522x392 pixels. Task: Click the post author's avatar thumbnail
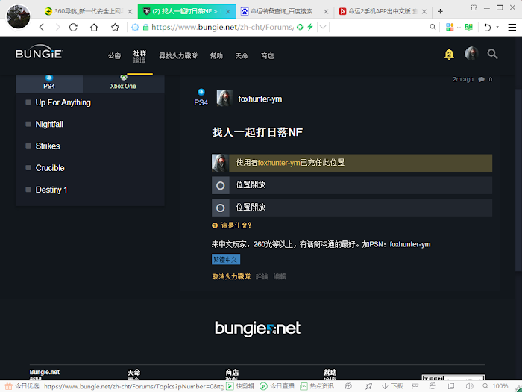224,99
